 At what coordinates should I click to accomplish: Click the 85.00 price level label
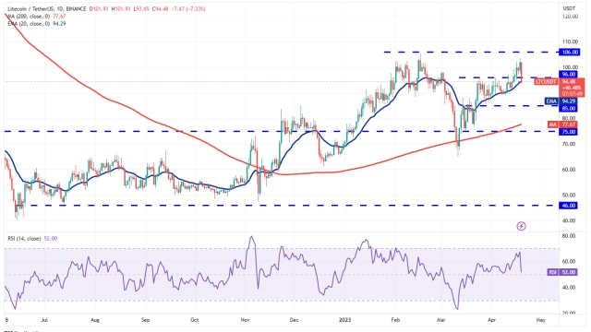(x=568, y=109)
